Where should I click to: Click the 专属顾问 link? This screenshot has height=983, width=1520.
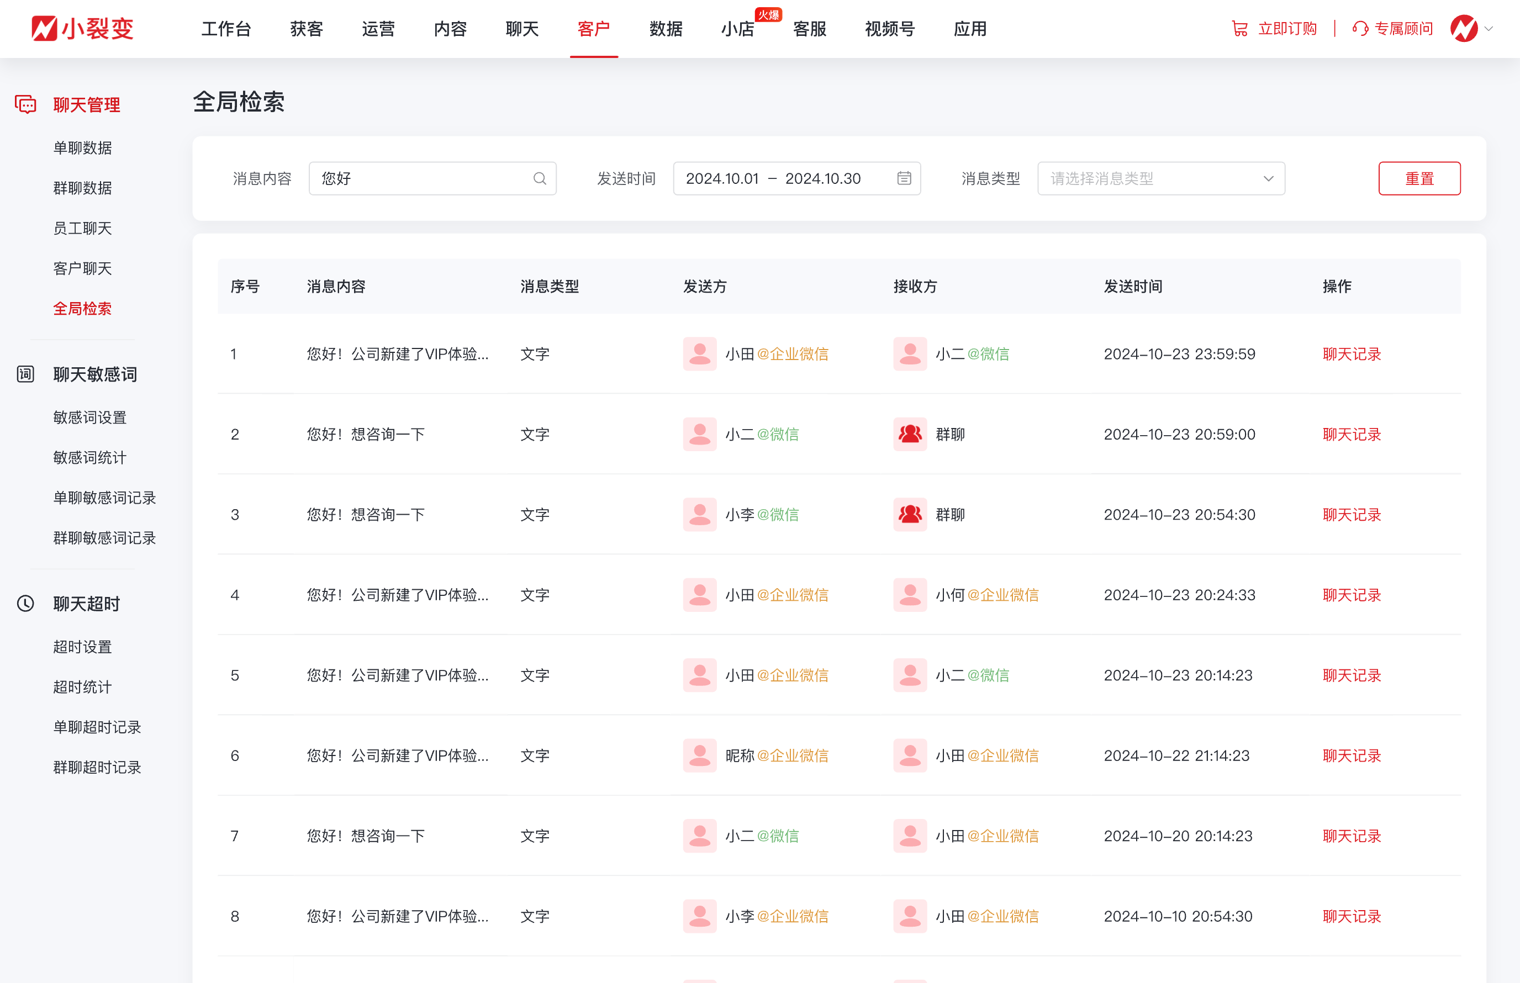point(1404,29)
